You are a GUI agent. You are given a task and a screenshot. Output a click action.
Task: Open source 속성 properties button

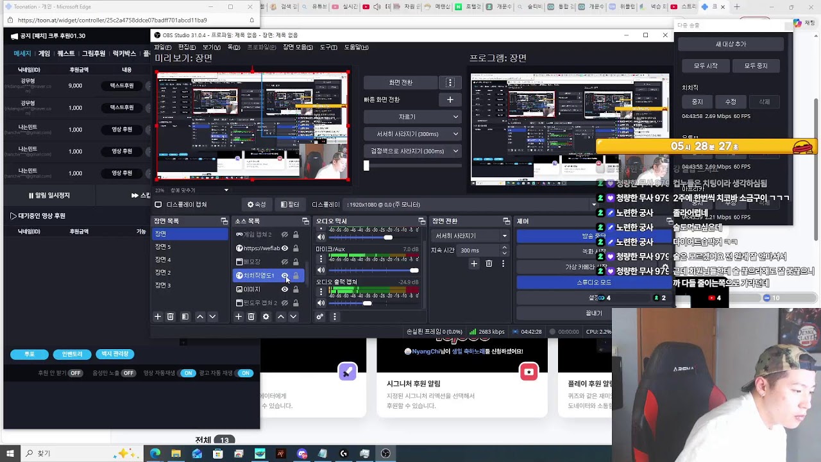coord(257,205)
